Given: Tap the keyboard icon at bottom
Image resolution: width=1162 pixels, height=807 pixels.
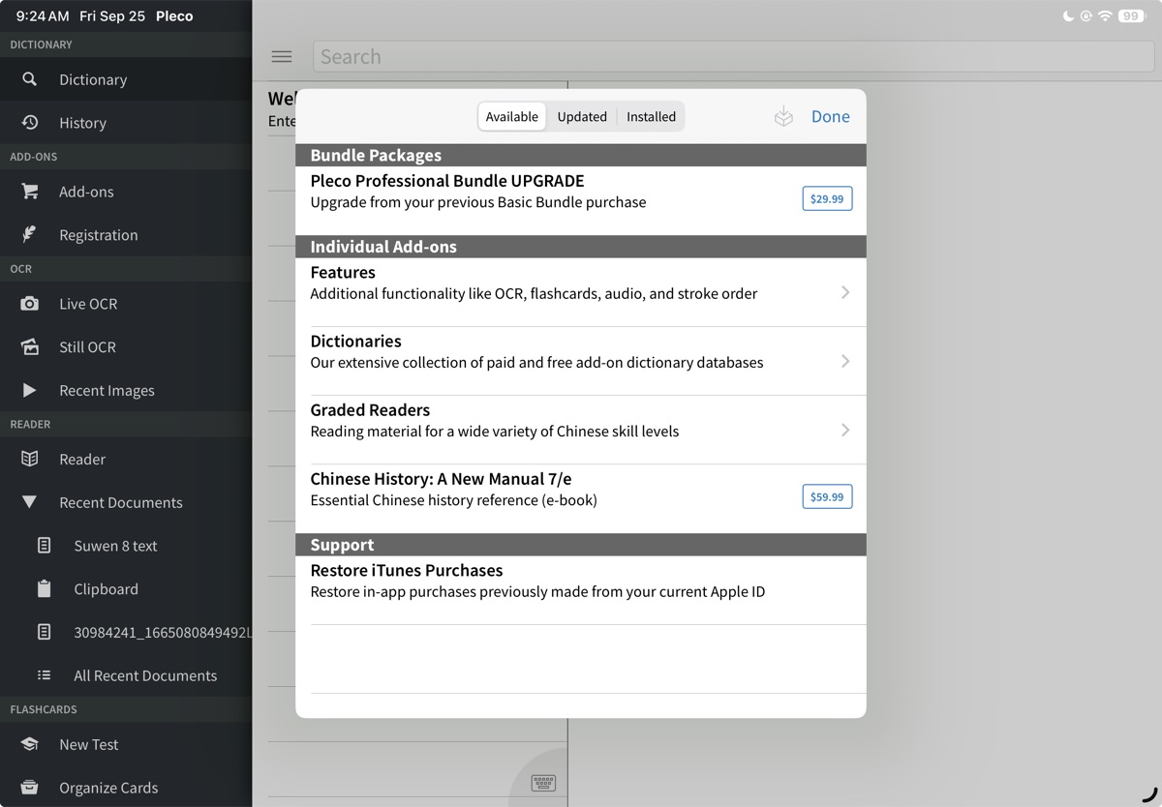Looking at the screenshot, I should pos(543,783).
